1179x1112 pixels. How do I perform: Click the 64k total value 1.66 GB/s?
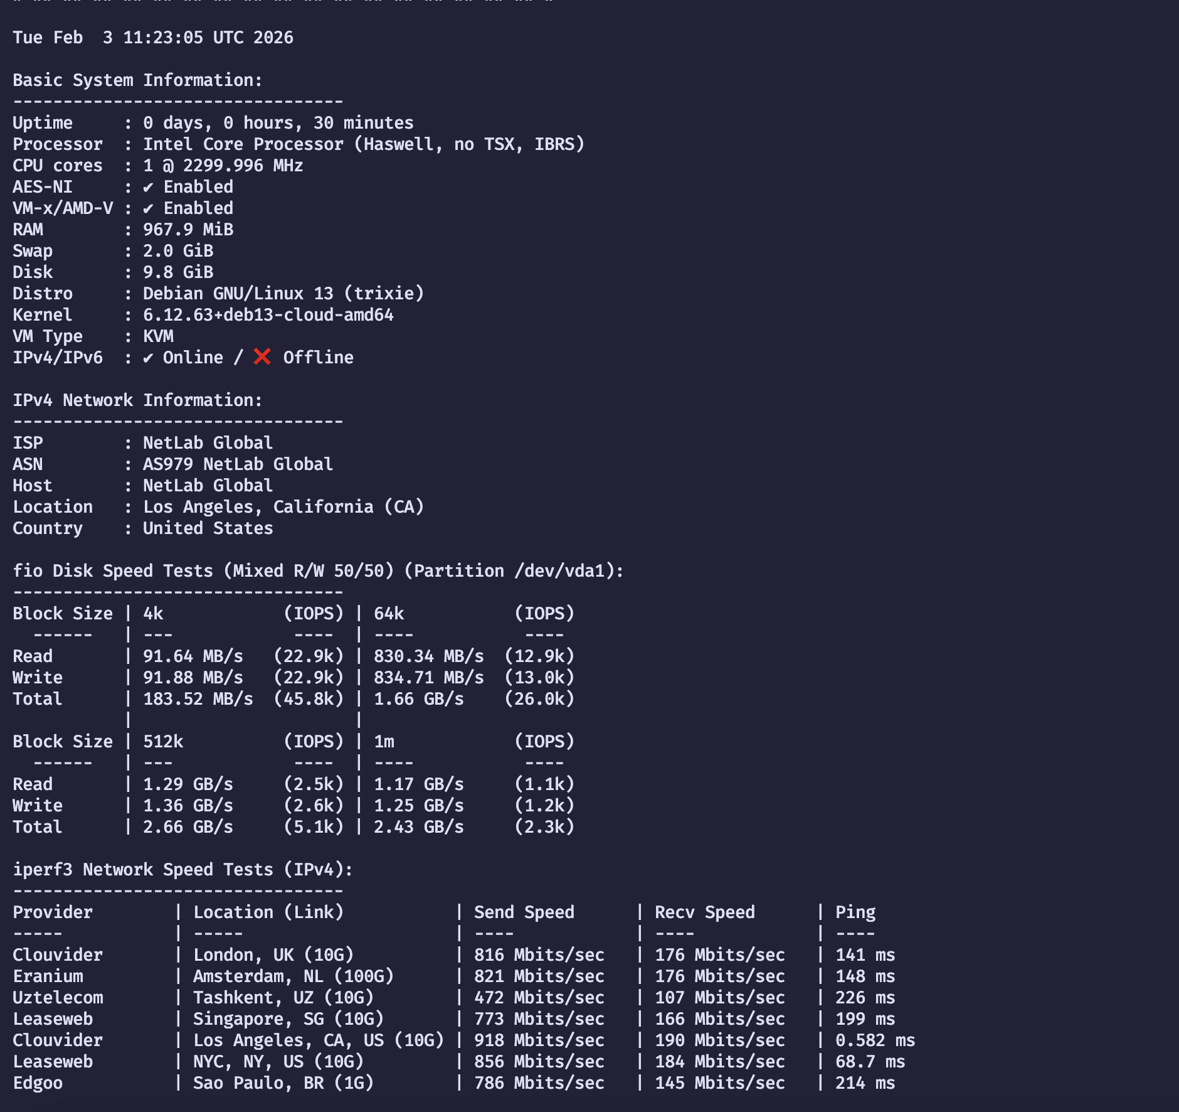click(x=419, y=699)
